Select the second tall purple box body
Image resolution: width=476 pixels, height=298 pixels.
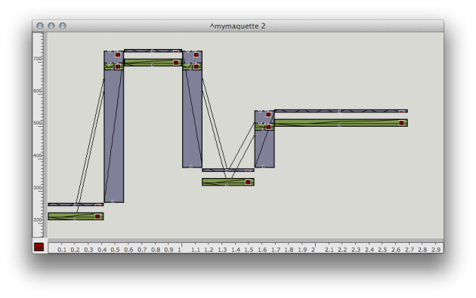tap(192, 118)
